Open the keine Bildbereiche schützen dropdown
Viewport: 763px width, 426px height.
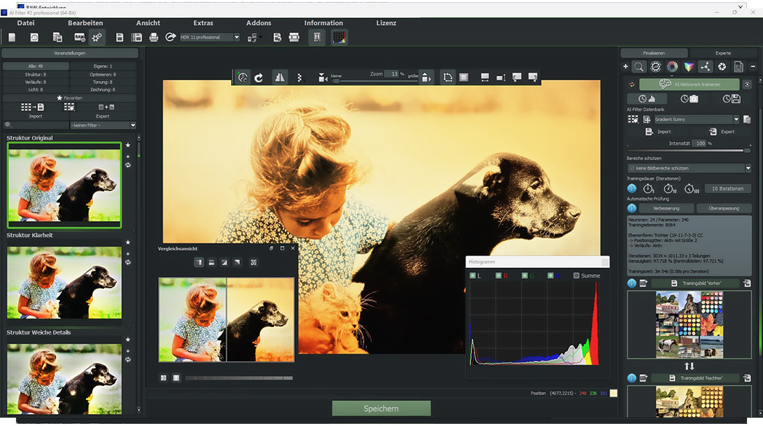tap(688, 168)
